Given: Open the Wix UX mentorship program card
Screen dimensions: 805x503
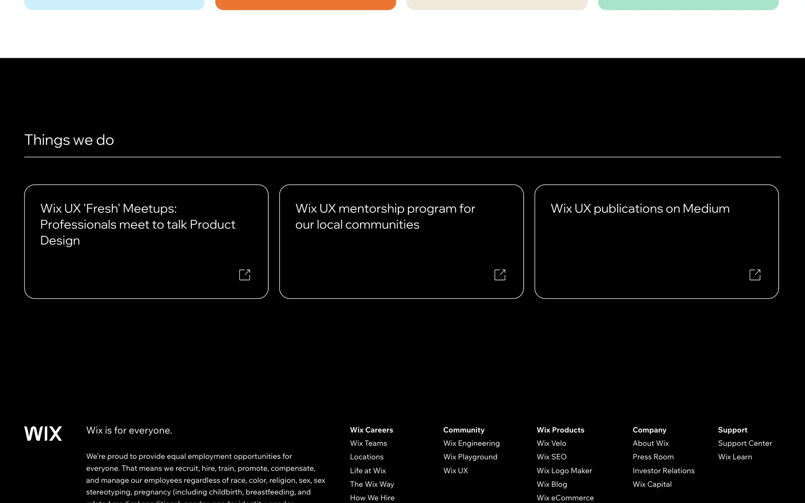Looking at the screenshot, I should pyautogui.click(x=385, y=216).
